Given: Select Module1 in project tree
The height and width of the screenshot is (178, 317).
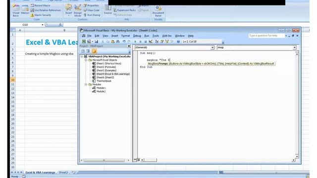Looking at the screenshot, I should 101,88.
